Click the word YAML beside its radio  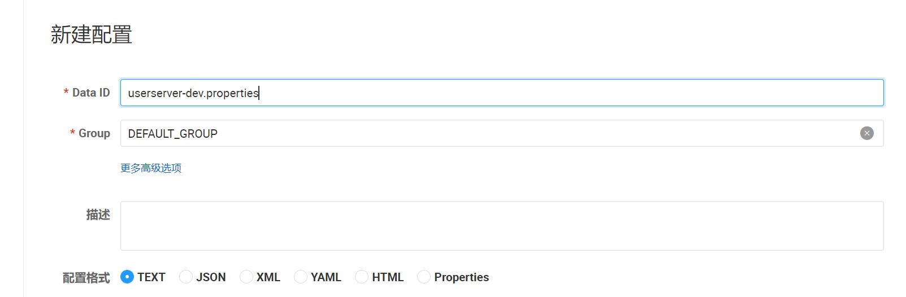326,277
